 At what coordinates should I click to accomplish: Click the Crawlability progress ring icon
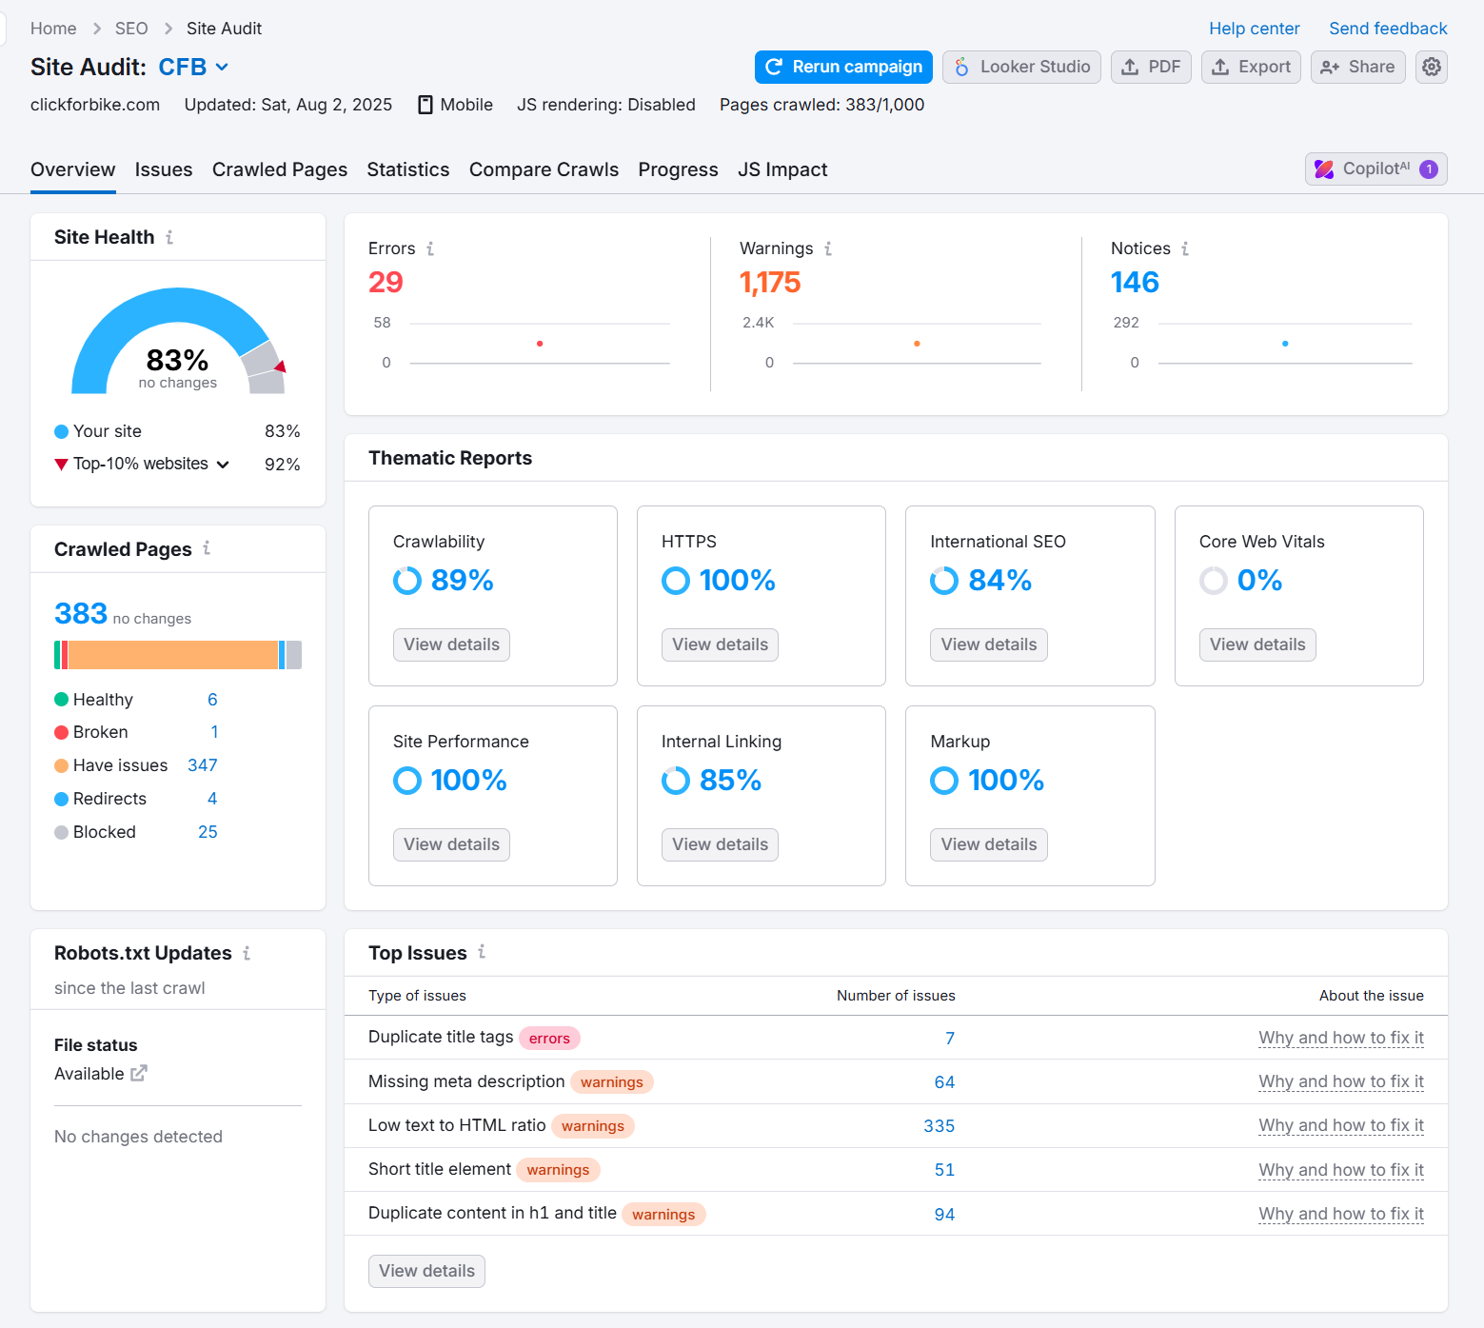pyautogui.click(x=407, y=581)
